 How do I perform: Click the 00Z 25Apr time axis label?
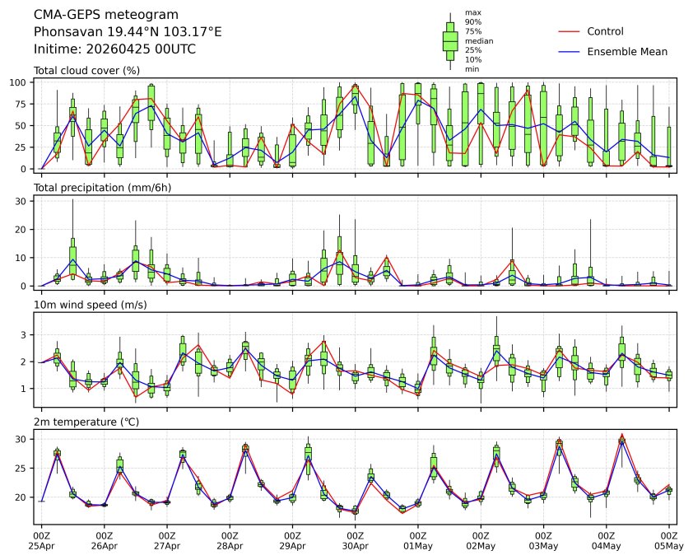(x=41, y=540)
